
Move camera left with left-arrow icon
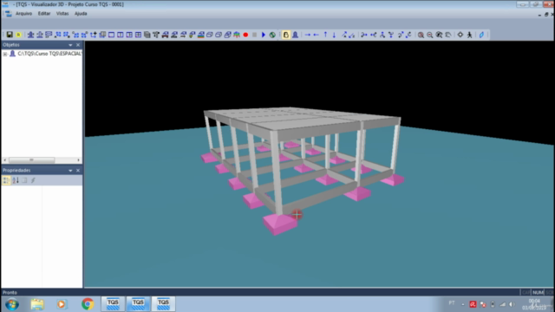[316, 35]
